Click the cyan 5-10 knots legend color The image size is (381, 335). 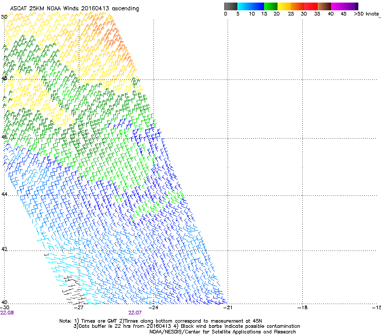tap(244, 6)
